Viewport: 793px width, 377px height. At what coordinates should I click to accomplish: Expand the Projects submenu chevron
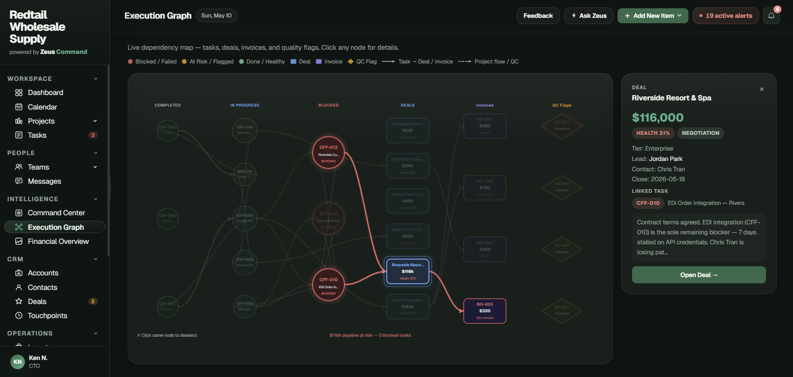click(x=95, y=121)
